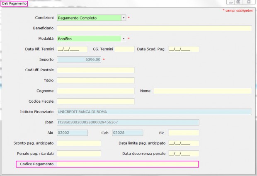Focus the Sconto pag. anticipato field

(x=79, y=143)
